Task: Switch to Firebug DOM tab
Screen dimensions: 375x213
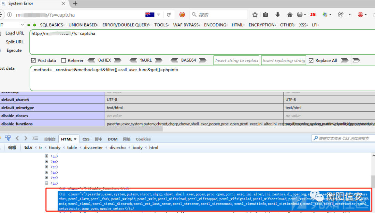Action: (112, 139)
